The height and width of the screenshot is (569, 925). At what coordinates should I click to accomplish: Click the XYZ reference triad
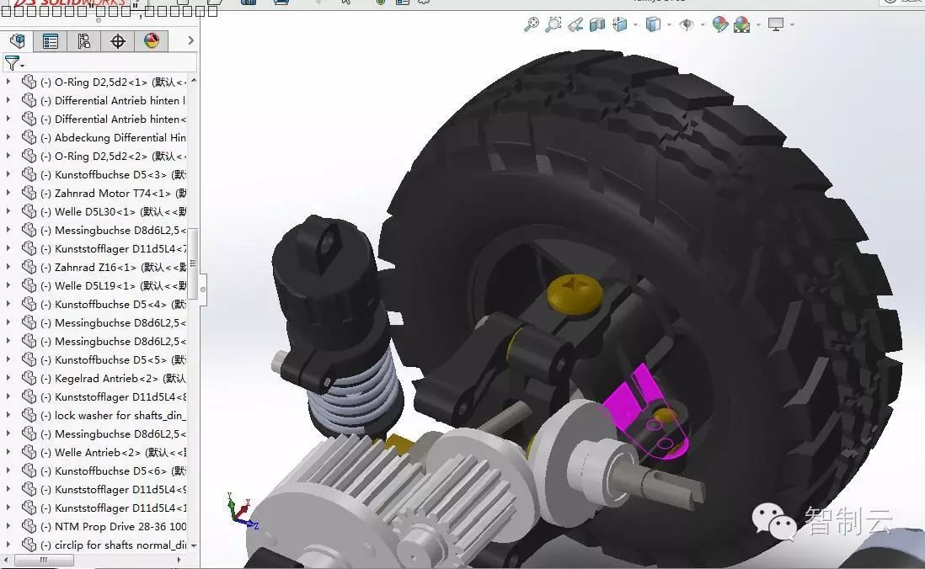241,511
